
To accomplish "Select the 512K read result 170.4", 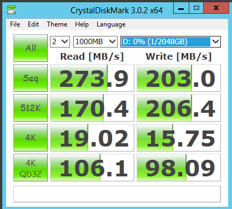I will (92, 108).
